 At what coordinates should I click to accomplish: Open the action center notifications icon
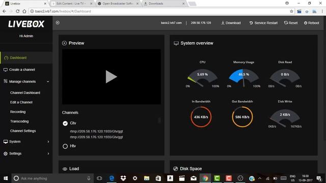(x=319, y=178)
